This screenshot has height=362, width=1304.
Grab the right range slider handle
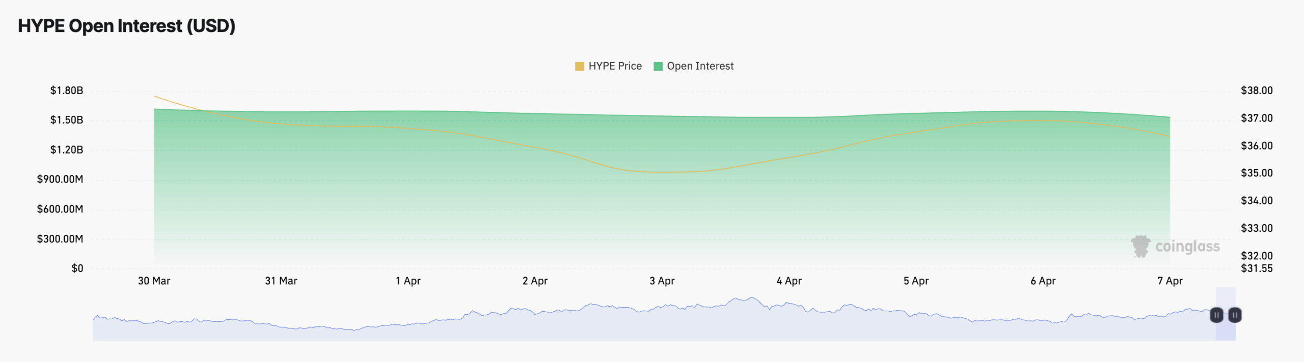click(x=1235, y=315)
